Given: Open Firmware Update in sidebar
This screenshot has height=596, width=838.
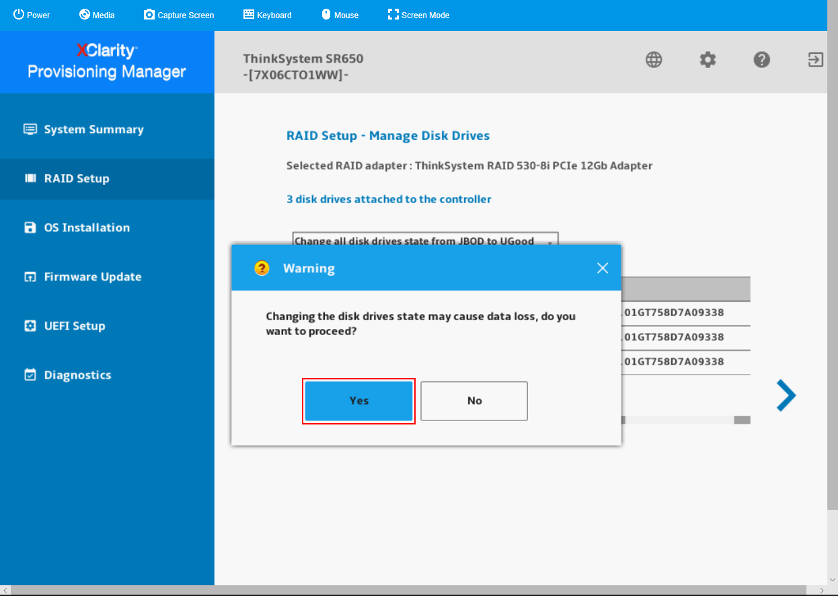Looking at the screenshot, I should coord(107,276).
